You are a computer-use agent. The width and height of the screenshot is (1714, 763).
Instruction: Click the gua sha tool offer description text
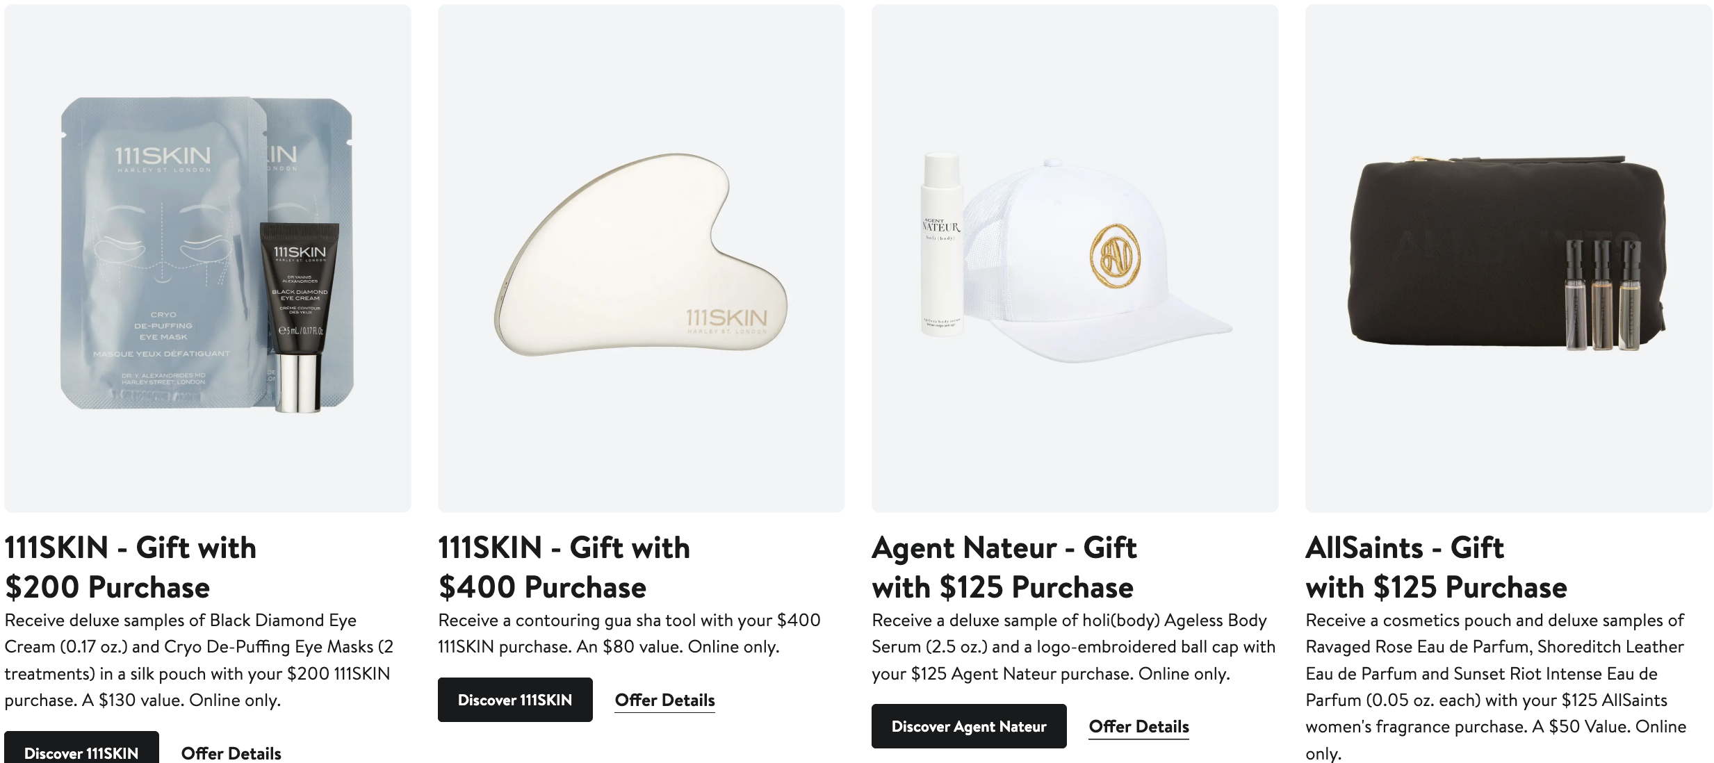point(629,633)
